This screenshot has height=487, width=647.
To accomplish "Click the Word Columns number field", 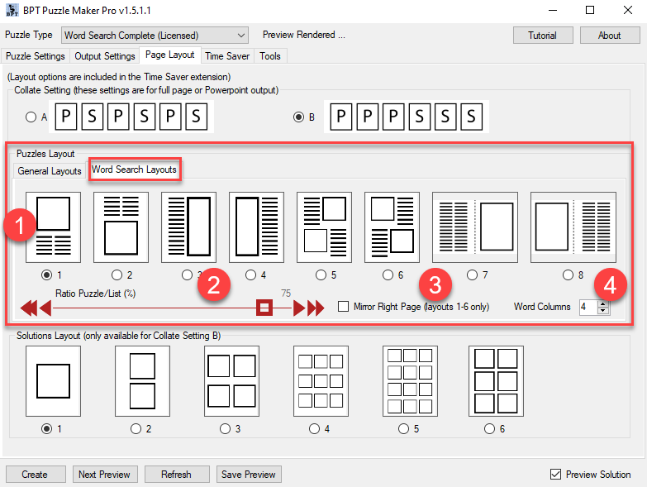I will click(x=586, y=307).
